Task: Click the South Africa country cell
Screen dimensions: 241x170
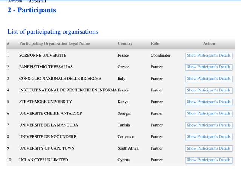Action: point(128,148)
